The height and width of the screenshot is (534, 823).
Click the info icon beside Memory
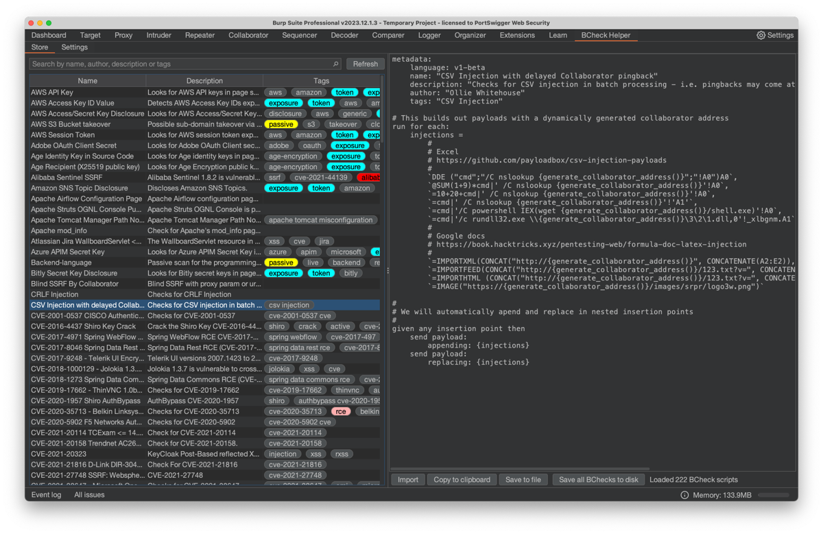coord(684,495)
